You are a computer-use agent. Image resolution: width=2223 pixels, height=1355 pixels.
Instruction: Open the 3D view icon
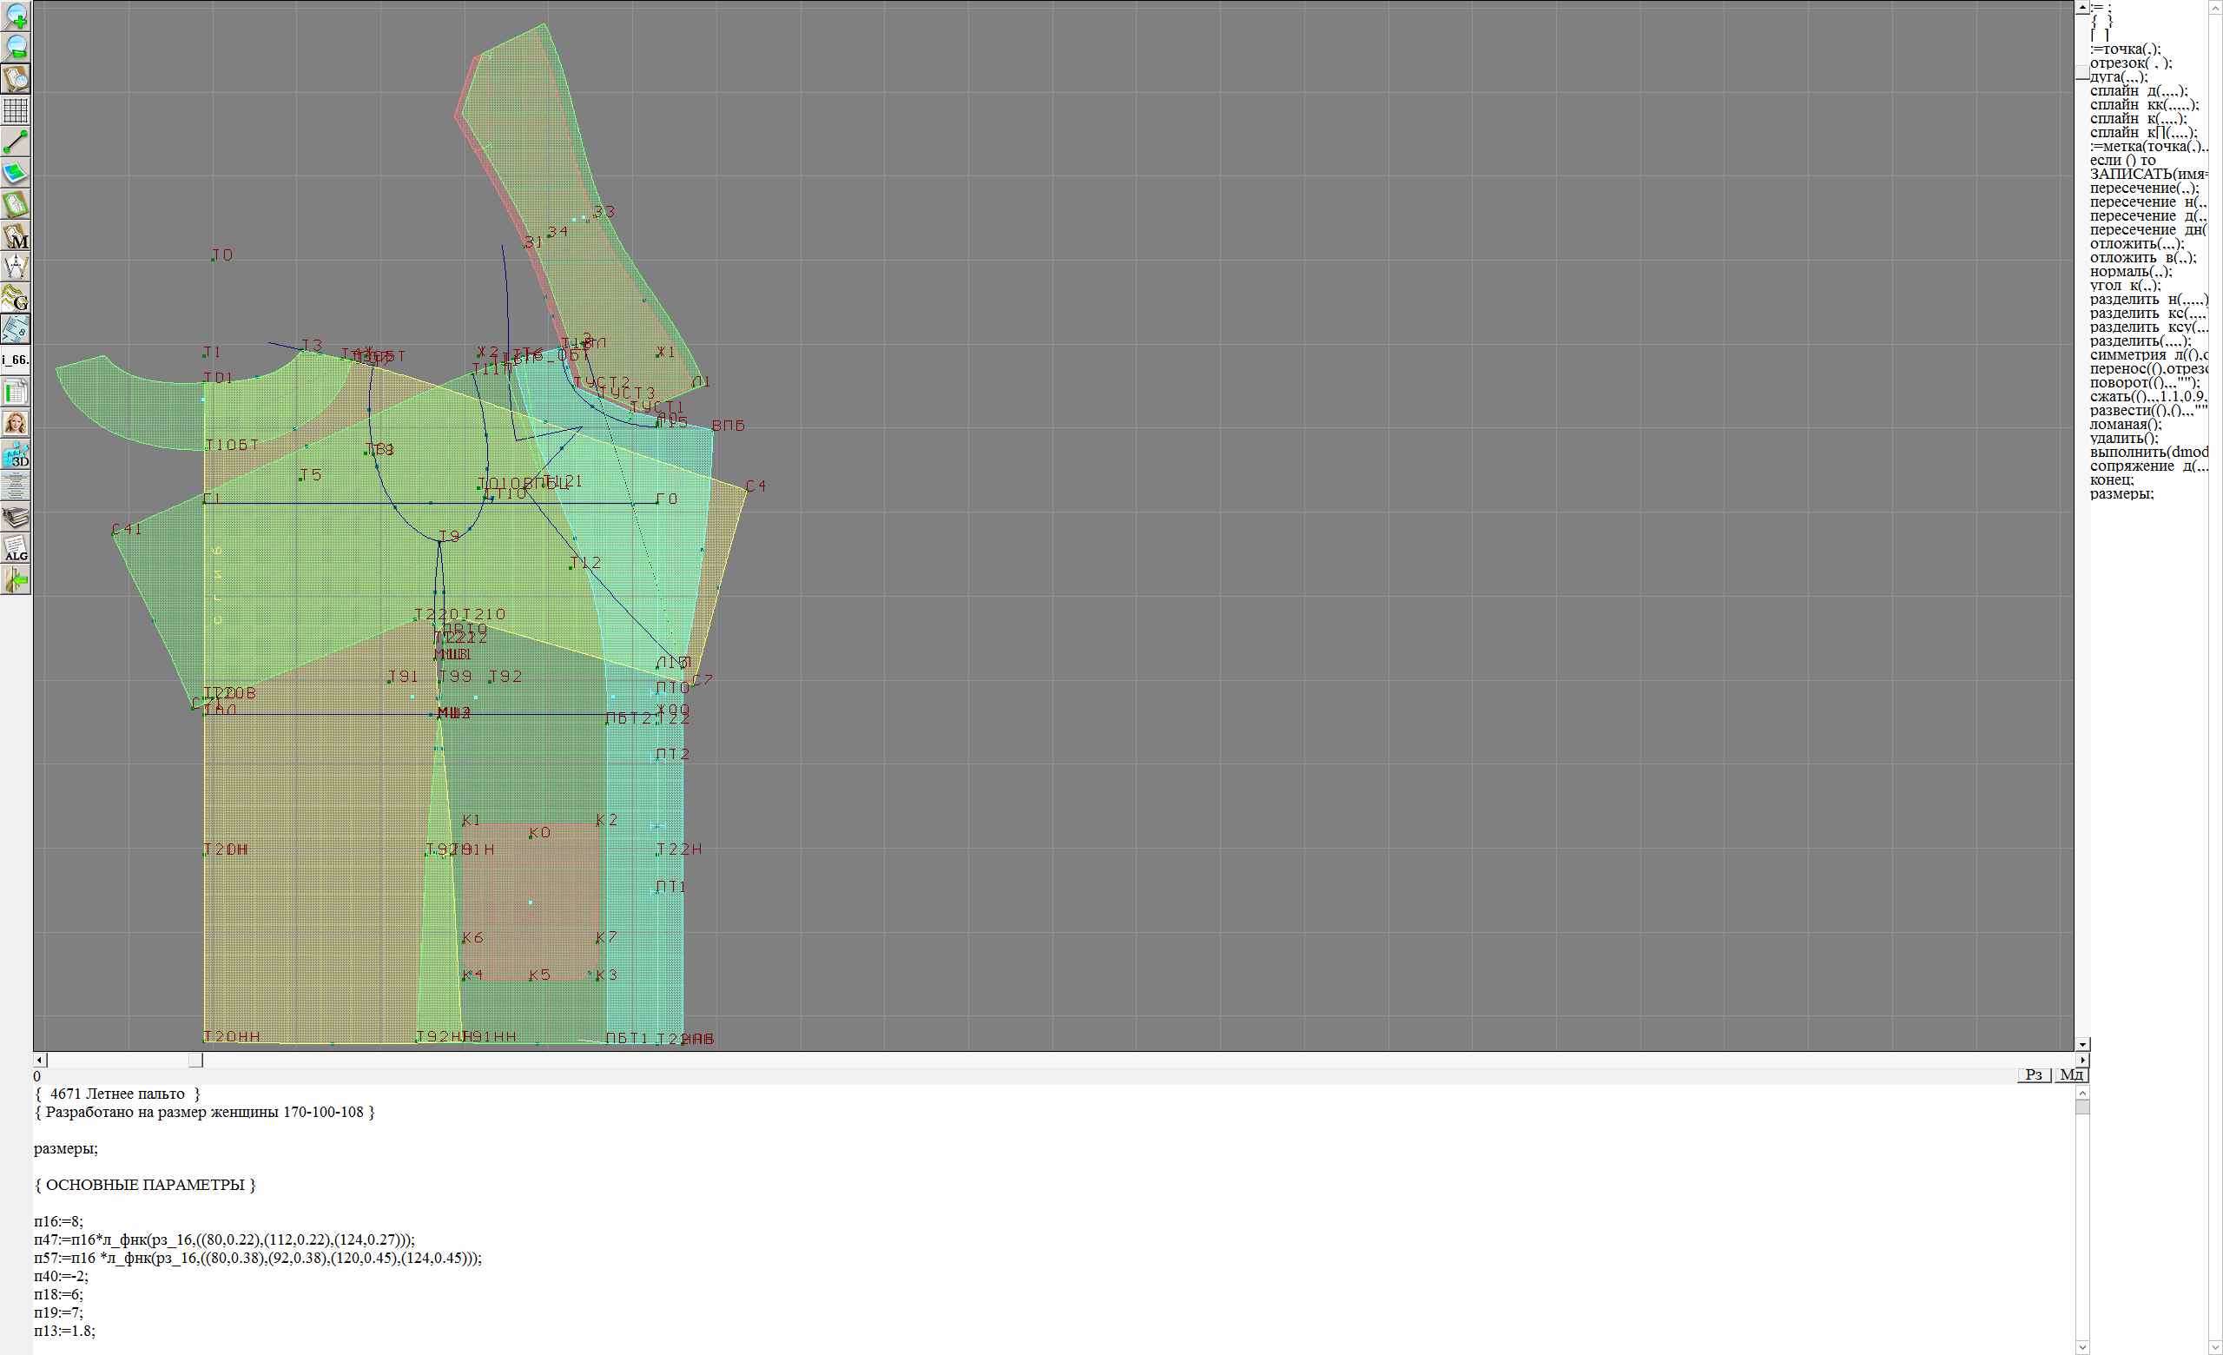click(16, 454)
